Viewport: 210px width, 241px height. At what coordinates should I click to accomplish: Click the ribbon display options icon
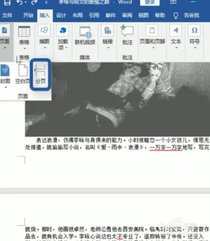(173, 2)
